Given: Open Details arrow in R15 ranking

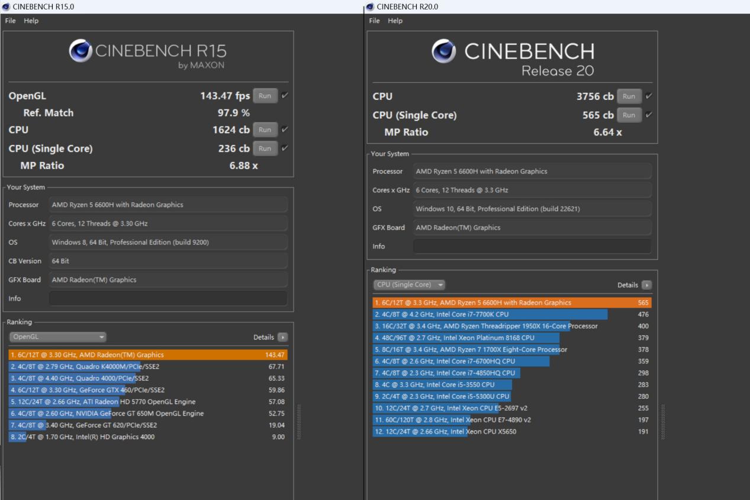Looking at the screenshot, I should tap(282, 337).
